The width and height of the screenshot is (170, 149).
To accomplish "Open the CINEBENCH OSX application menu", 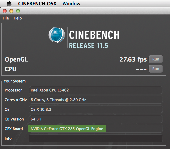I will point(37,4).
